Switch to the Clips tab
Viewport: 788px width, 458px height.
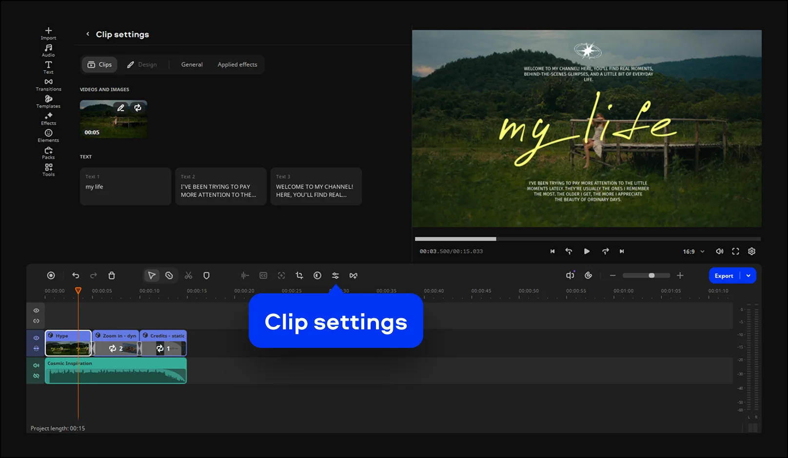99,65
